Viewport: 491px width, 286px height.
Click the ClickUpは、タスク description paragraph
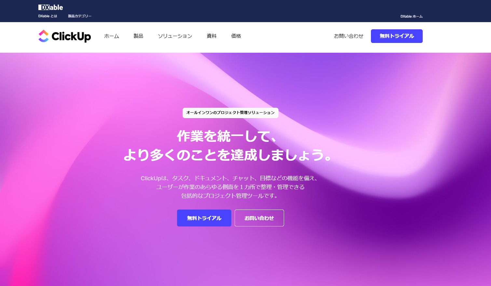click(230, 187)
